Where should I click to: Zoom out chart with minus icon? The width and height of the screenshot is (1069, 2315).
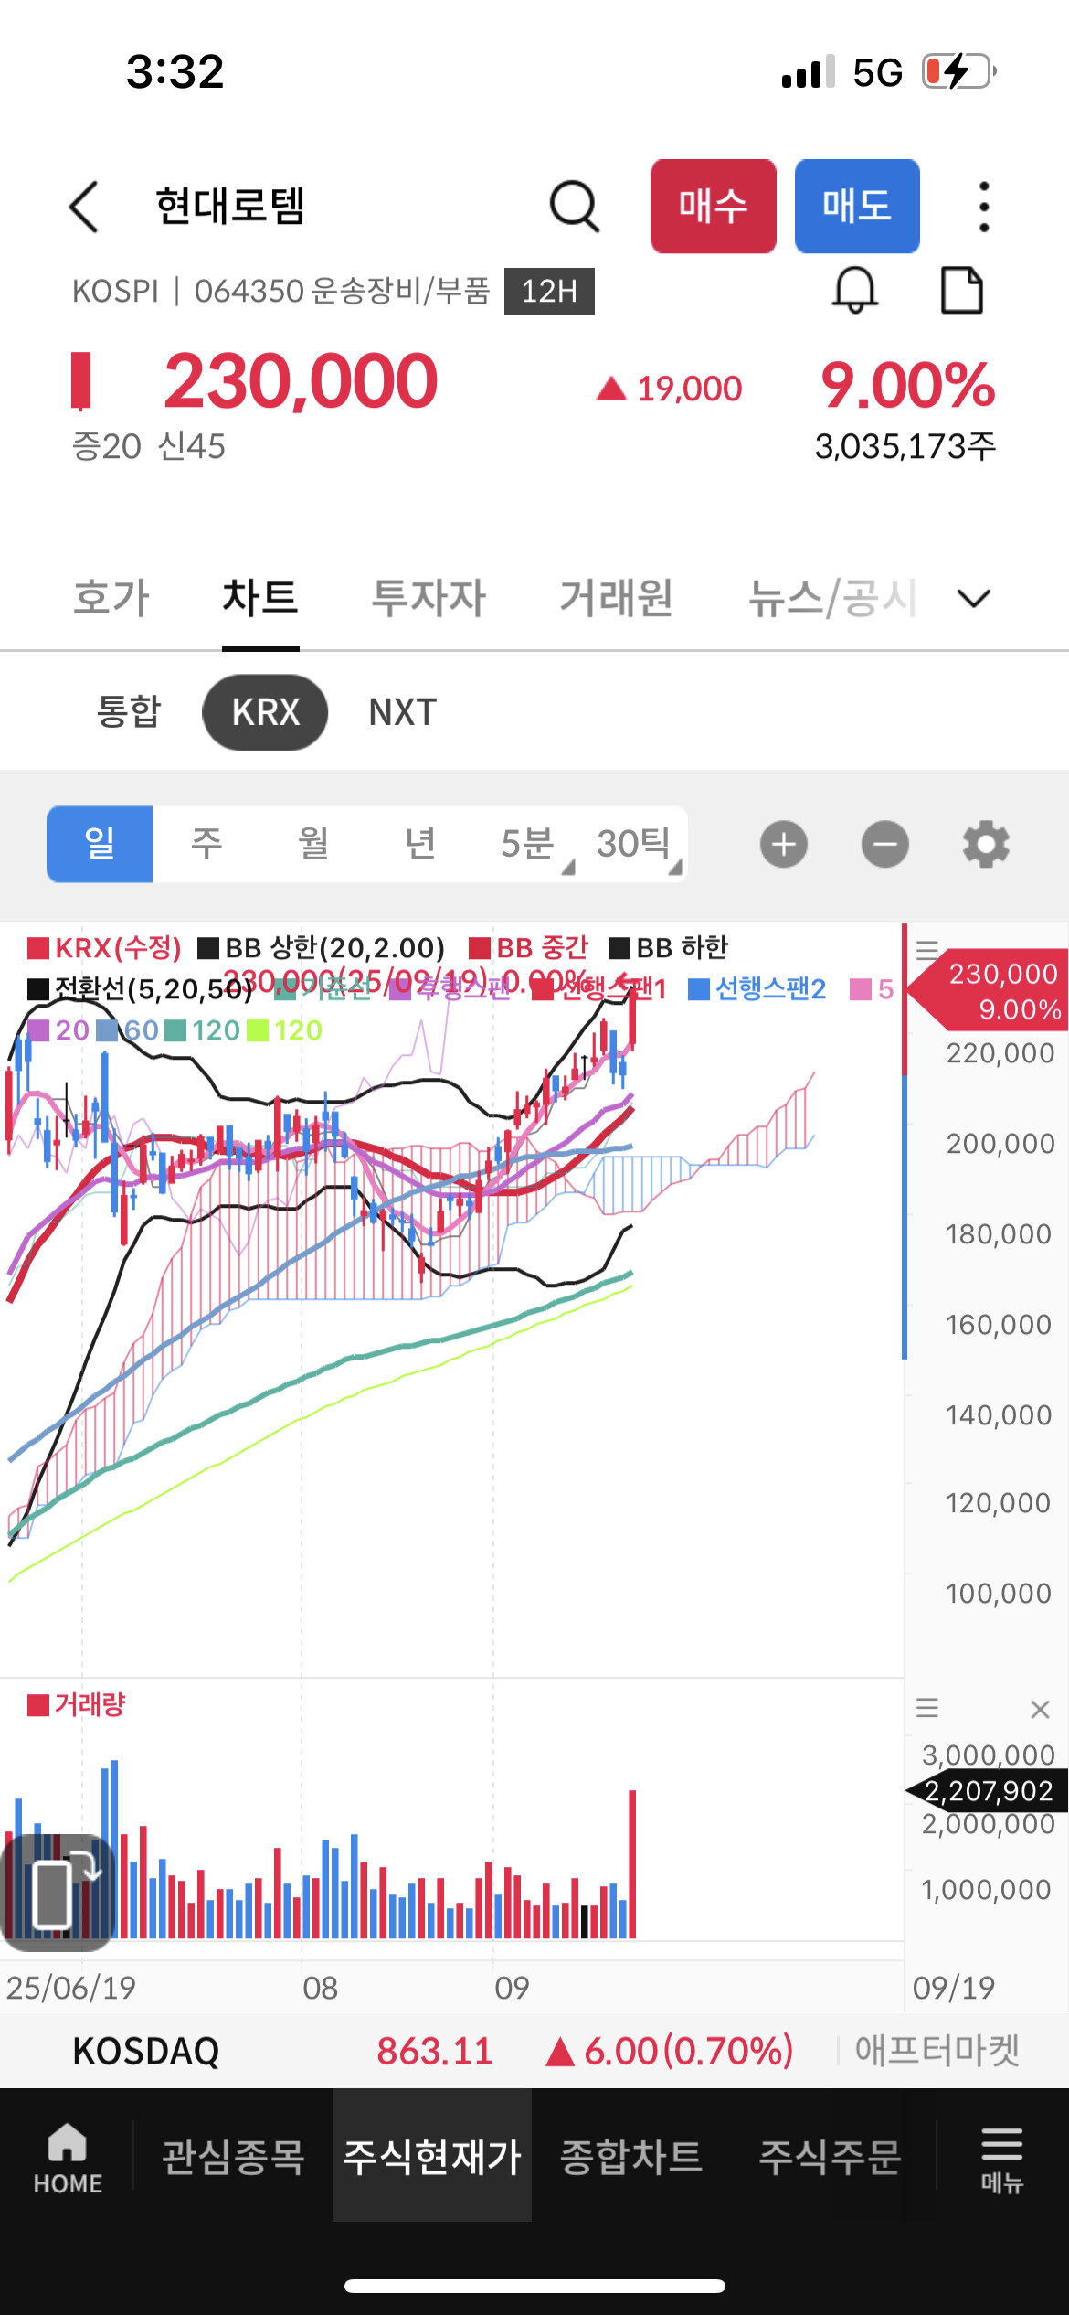(x=884, y=844)
